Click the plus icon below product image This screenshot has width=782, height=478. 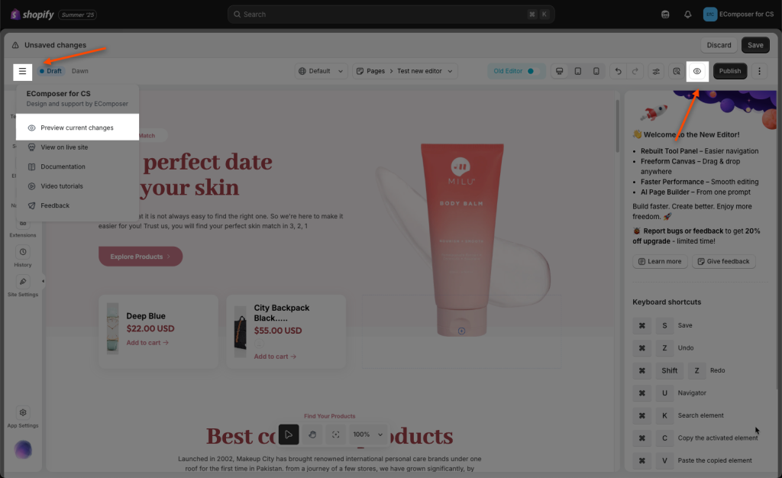pos(462,331)
